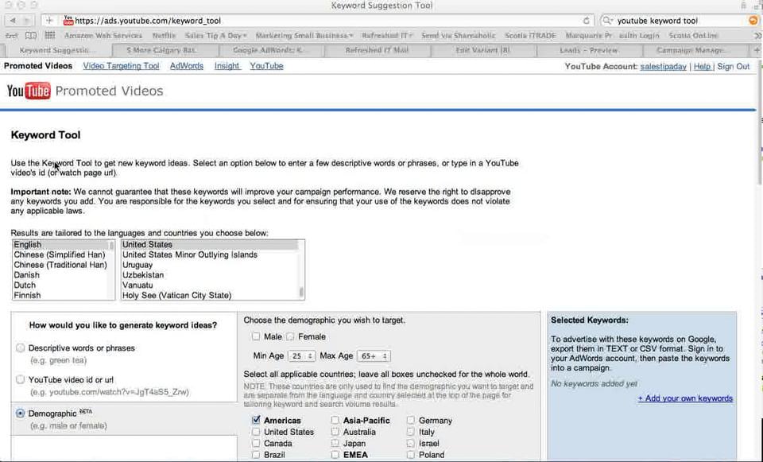
Task: Click the country list scrollbar
Action: coord(301,270)
